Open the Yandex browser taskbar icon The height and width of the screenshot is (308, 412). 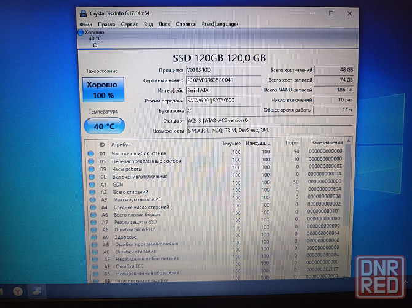click(x=18, y=291)
